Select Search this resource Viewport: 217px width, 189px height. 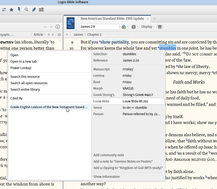[50, 77]
